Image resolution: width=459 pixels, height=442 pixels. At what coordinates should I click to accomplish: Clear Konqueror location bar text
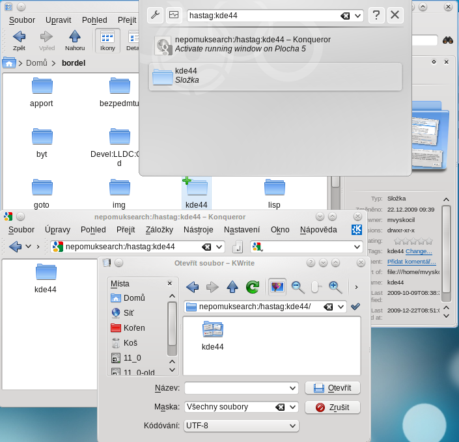coord(206,247)
